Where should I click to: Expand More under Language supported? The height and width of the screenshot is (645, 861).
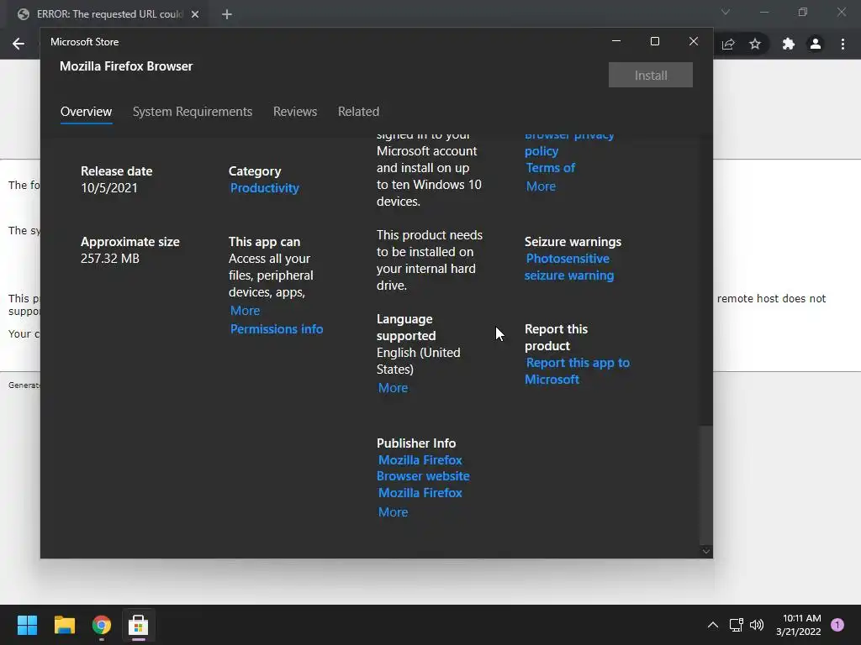(393, 388)
